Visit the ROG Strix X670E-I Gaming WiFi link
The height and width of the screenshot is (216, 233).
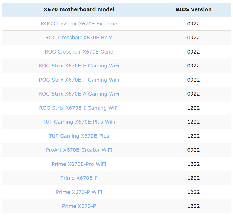tap(79, 108)
